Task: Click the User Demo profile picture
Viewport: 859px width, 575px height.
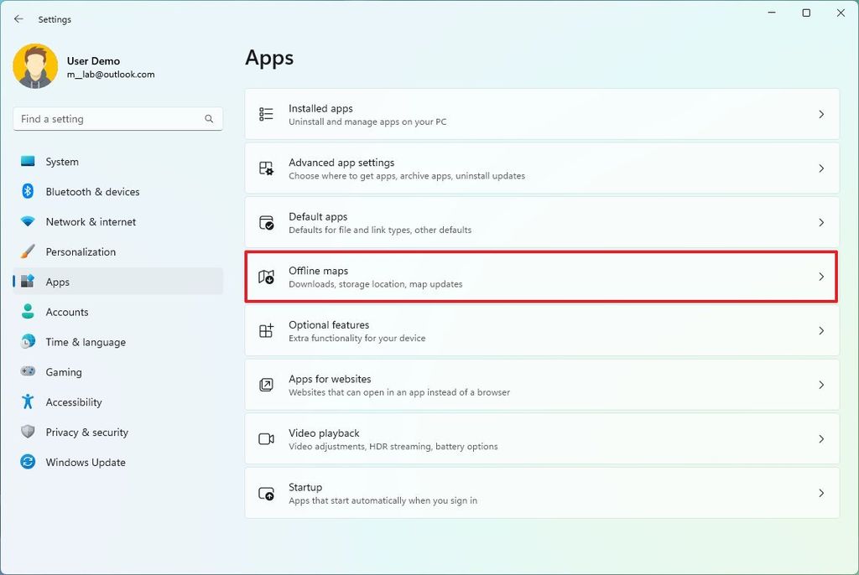Action: (x=34, y=66)
